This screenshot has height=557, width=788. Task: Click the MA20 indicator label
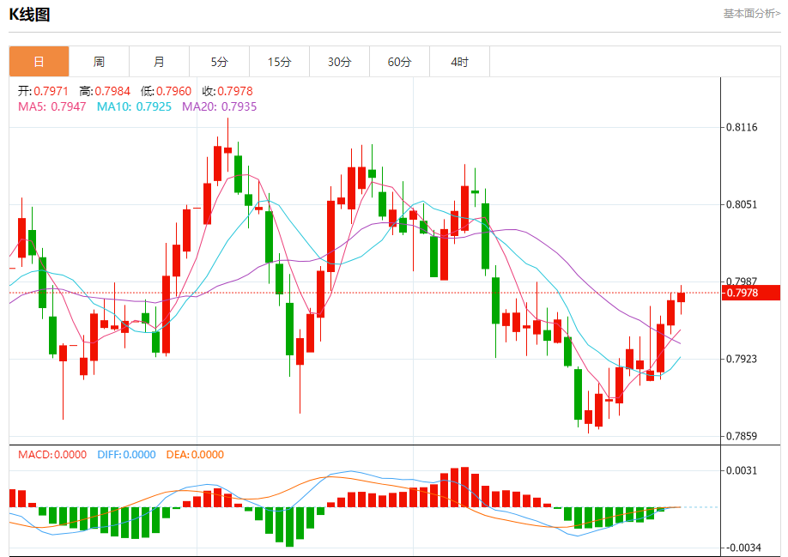click(219, 106)
